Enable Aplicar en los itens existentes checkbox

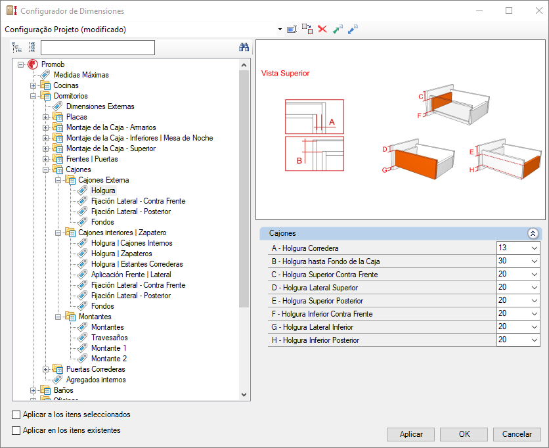pyautogui.click(x=16, y=430)
